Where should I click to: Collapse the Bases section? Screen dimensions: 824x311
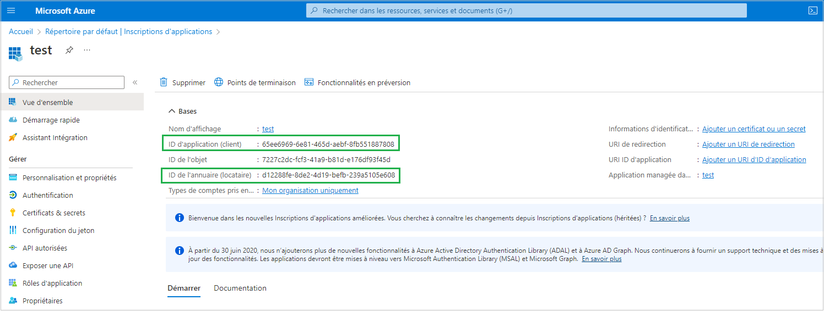[172, 111]
